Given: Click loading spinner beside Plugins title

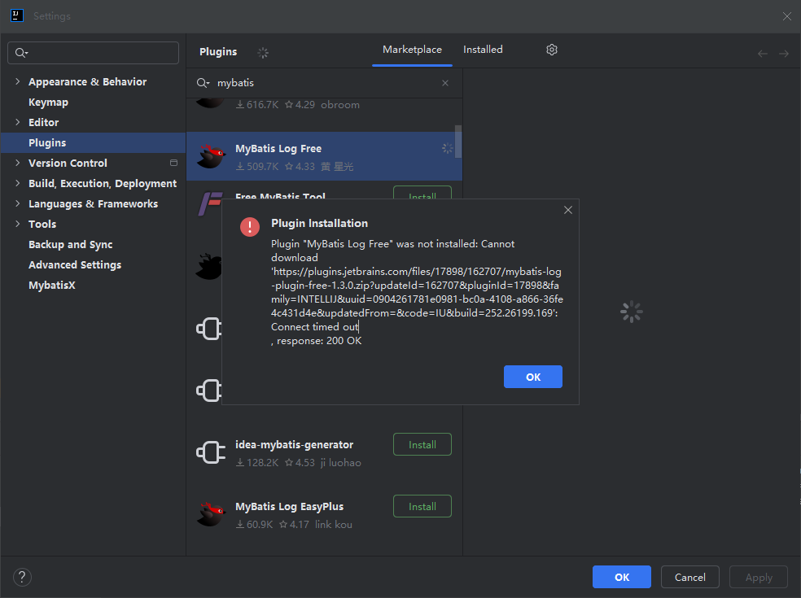Looking at the screenshot, I should tap(263, 53).
